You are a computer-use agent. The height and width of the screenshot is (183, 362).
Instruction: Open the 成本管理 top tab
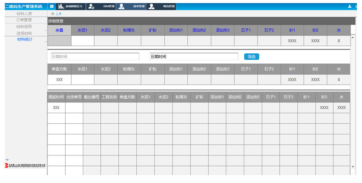point(131,6)
